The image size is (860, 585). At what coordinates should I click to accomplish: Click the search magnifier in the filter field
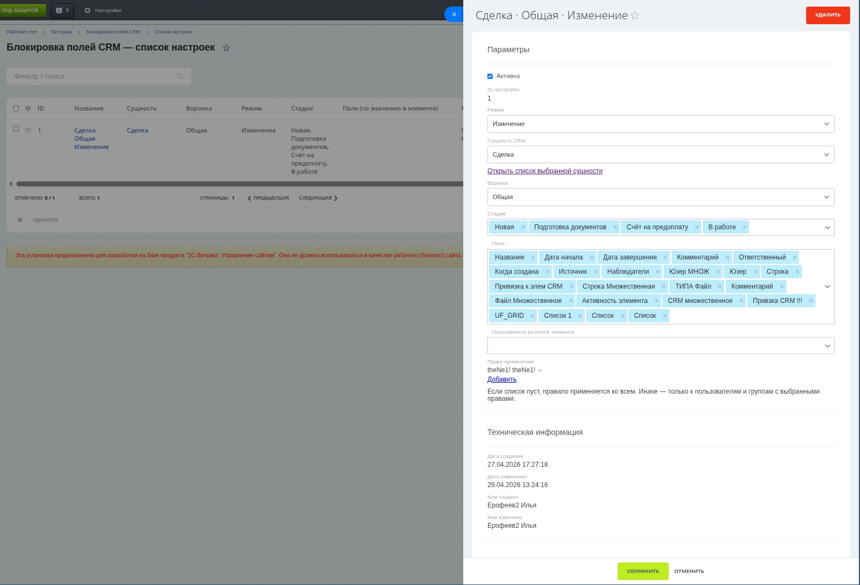pos(180,76)
